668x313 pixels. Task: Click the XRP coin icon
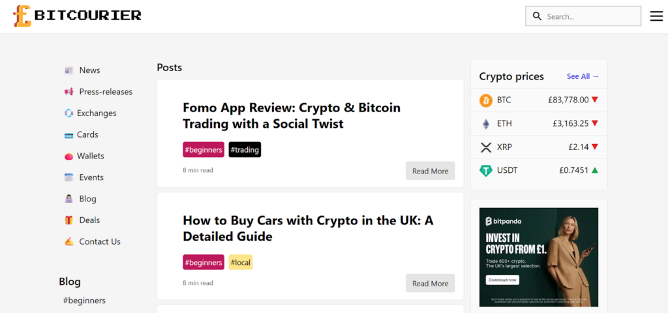coord(486,147)
